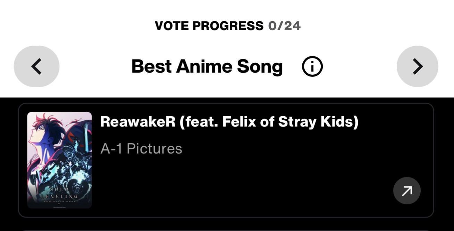Viewport: 454px width, 231px height.
Task: Open ReawakeR details via arrow icon
Action: click(x=406, y=191)
